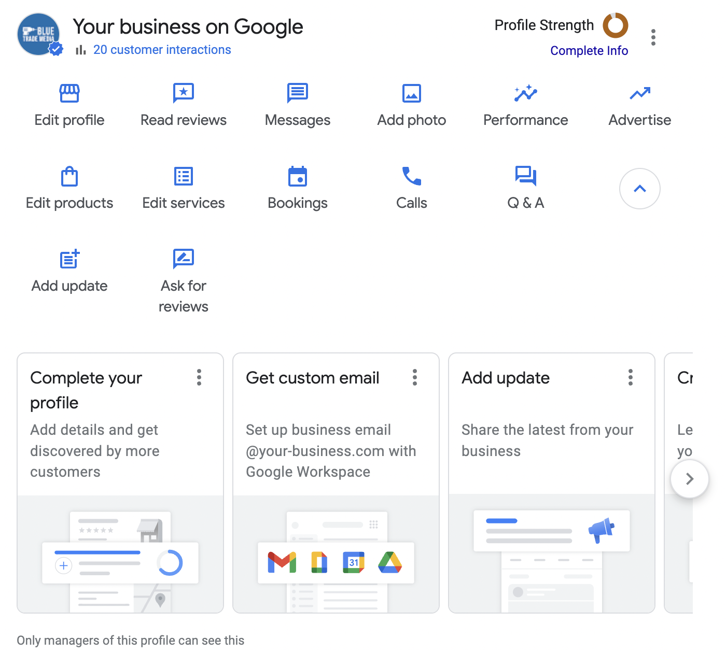Click the Add update post icon
Screen dimensions: 726x654
[x=69, y=259]
